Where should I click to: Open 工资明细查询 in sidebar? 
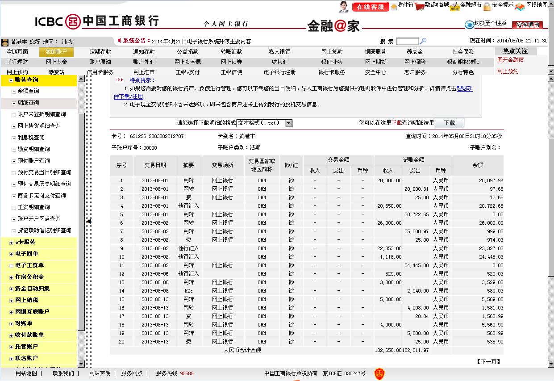point(33,207)
